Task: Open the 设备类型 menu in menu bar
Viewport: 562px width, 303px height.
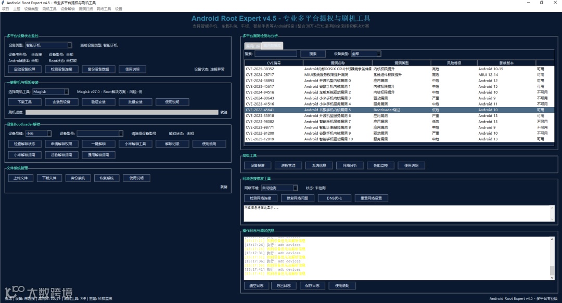Action: click(31, 9)
